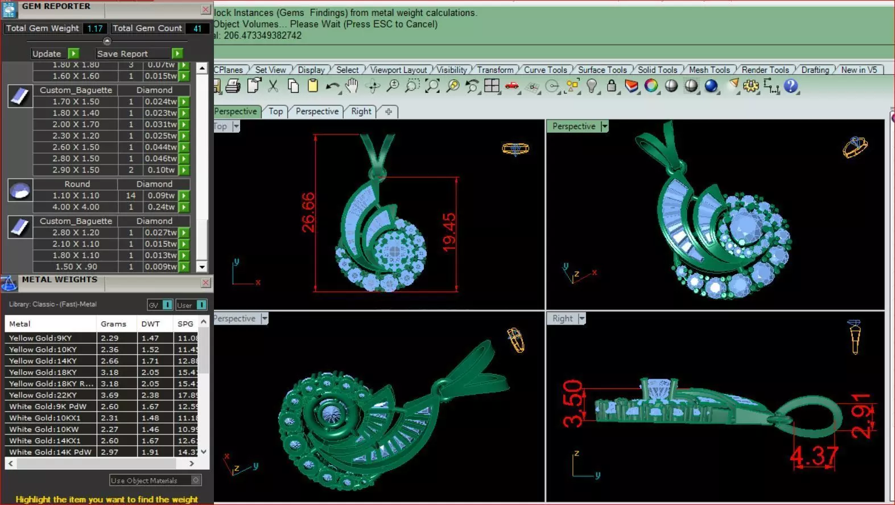Click the Zoom extents icon

point(432,86)
